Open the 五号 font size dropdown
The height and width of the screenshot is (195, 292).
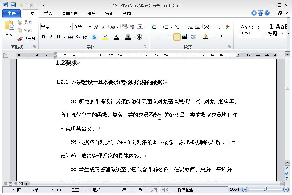coord(90,27)
